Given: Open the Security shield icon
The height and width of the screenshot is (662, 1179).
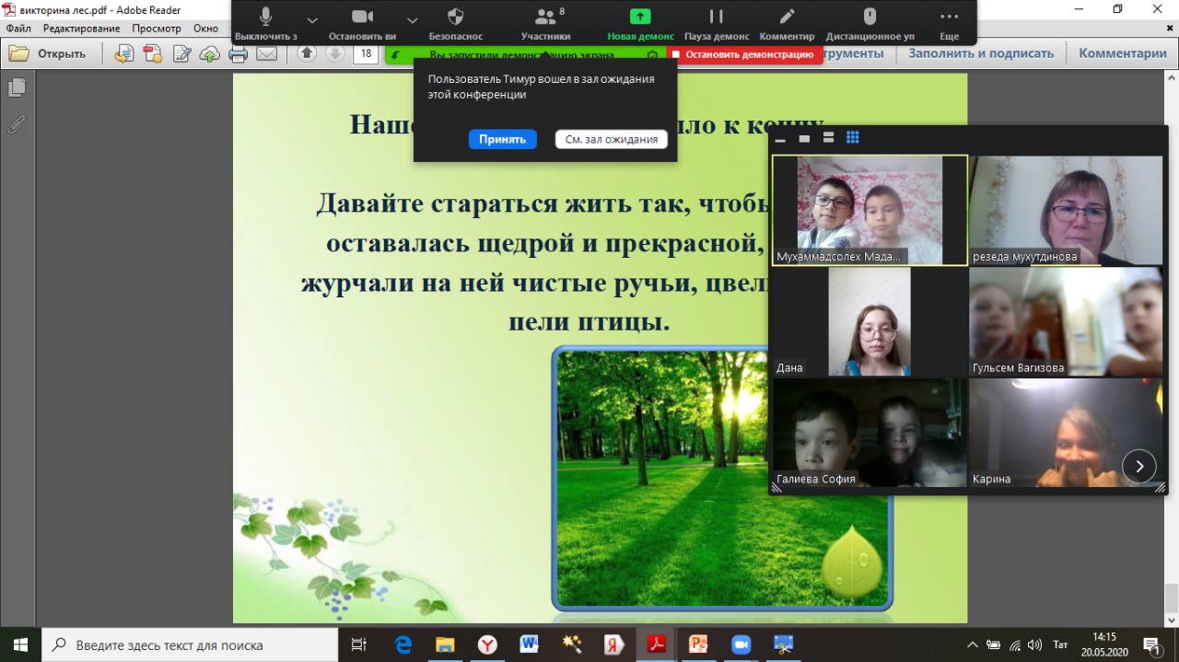Looking at the screenshot, I should pos(455,17).
